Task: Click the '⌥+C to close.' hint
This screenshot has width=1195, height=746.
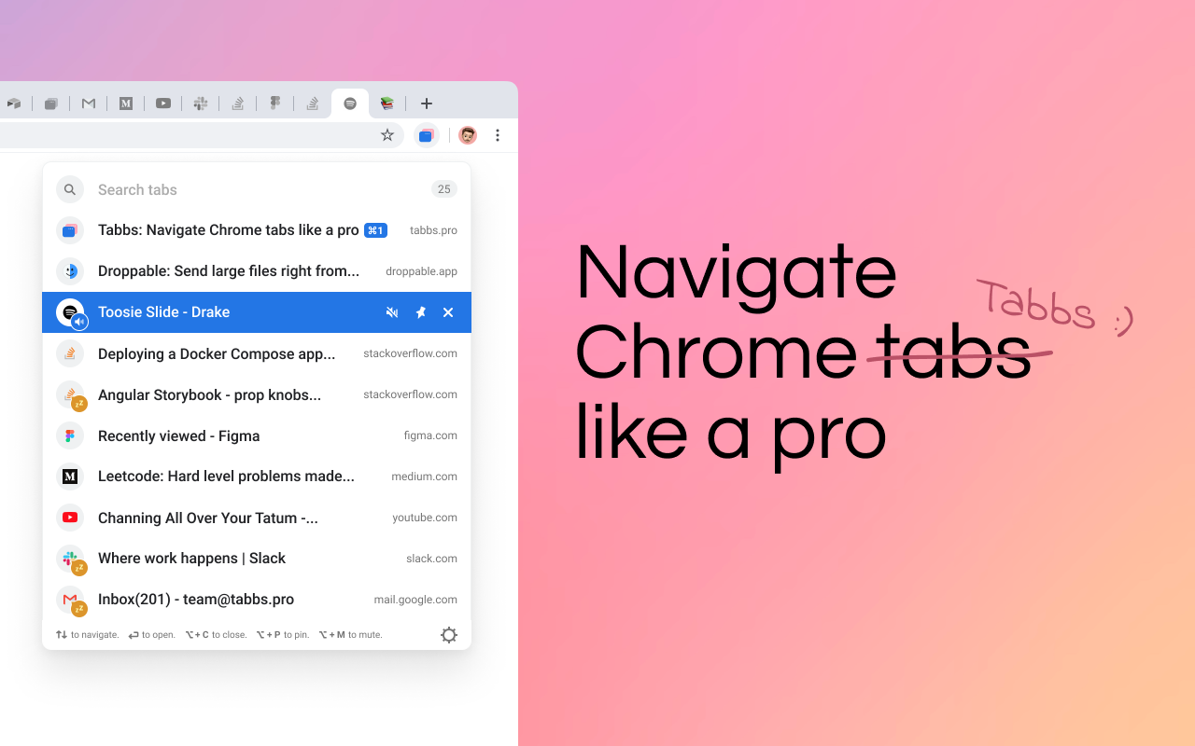Action: pyautogui.click(x=216, y=635)
